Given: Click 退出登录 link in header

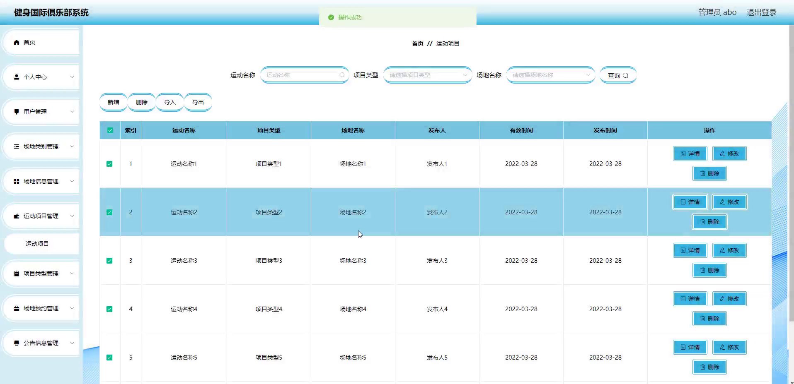Looking at the screenshot, I should click(x=762, y=12).
